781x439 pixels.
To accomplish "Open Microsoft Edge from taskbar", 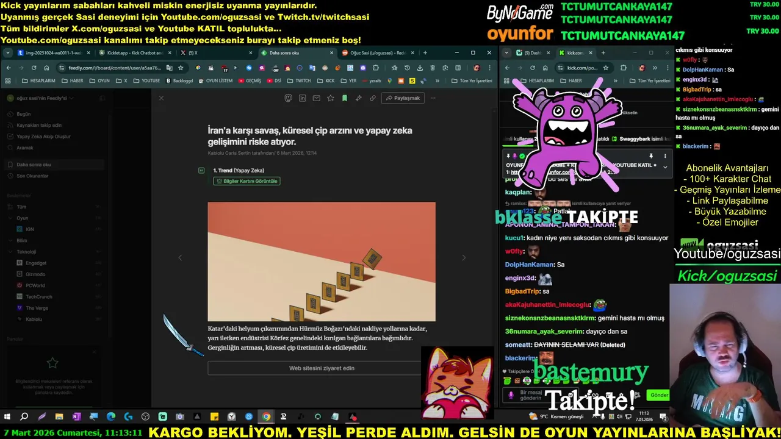I will pos(111,417).
